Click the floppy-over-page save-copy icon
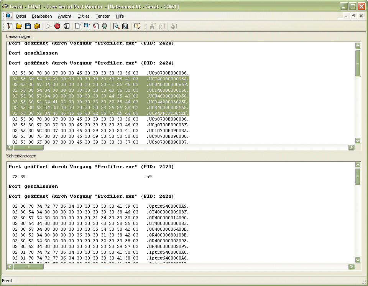This screenshot has height=286, width=368. pos(87,26)
